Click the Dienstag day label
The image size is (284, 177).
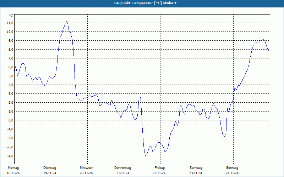click(x=50, y=168)
